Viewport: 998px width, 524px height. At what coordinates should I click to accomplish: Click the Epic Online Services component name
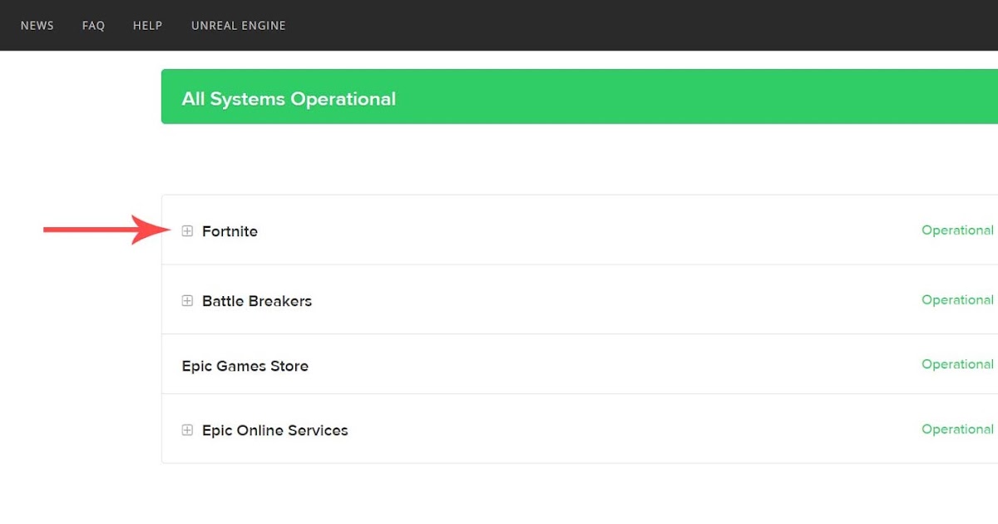coord(275,430)
